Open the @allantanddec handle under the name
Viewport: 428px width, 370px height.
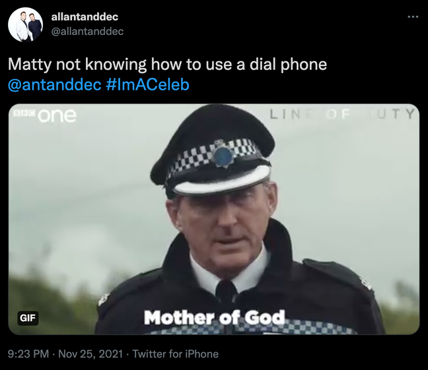pyautogui.click(x=87, y=31)
